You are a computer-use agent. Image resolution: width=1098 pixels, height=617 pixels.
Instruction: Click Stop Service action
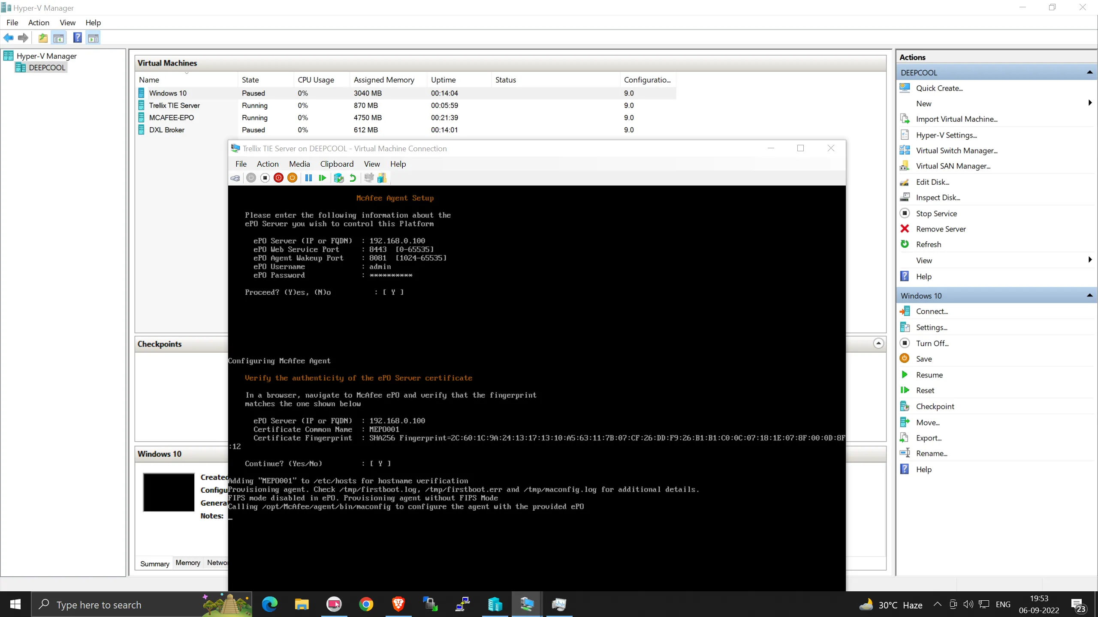coord(936,213)
